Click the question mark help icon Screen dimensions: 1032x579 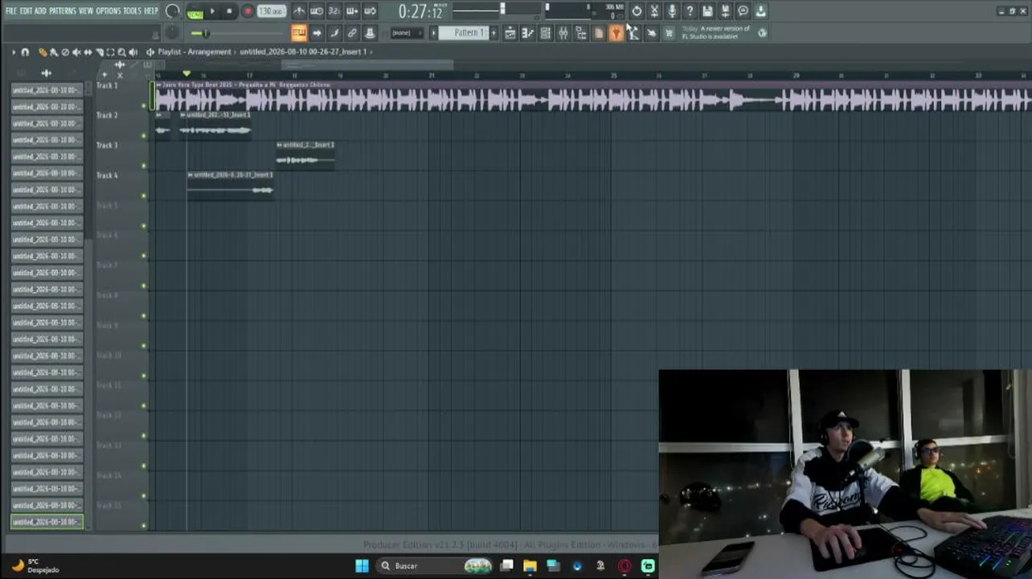(690, 11)
